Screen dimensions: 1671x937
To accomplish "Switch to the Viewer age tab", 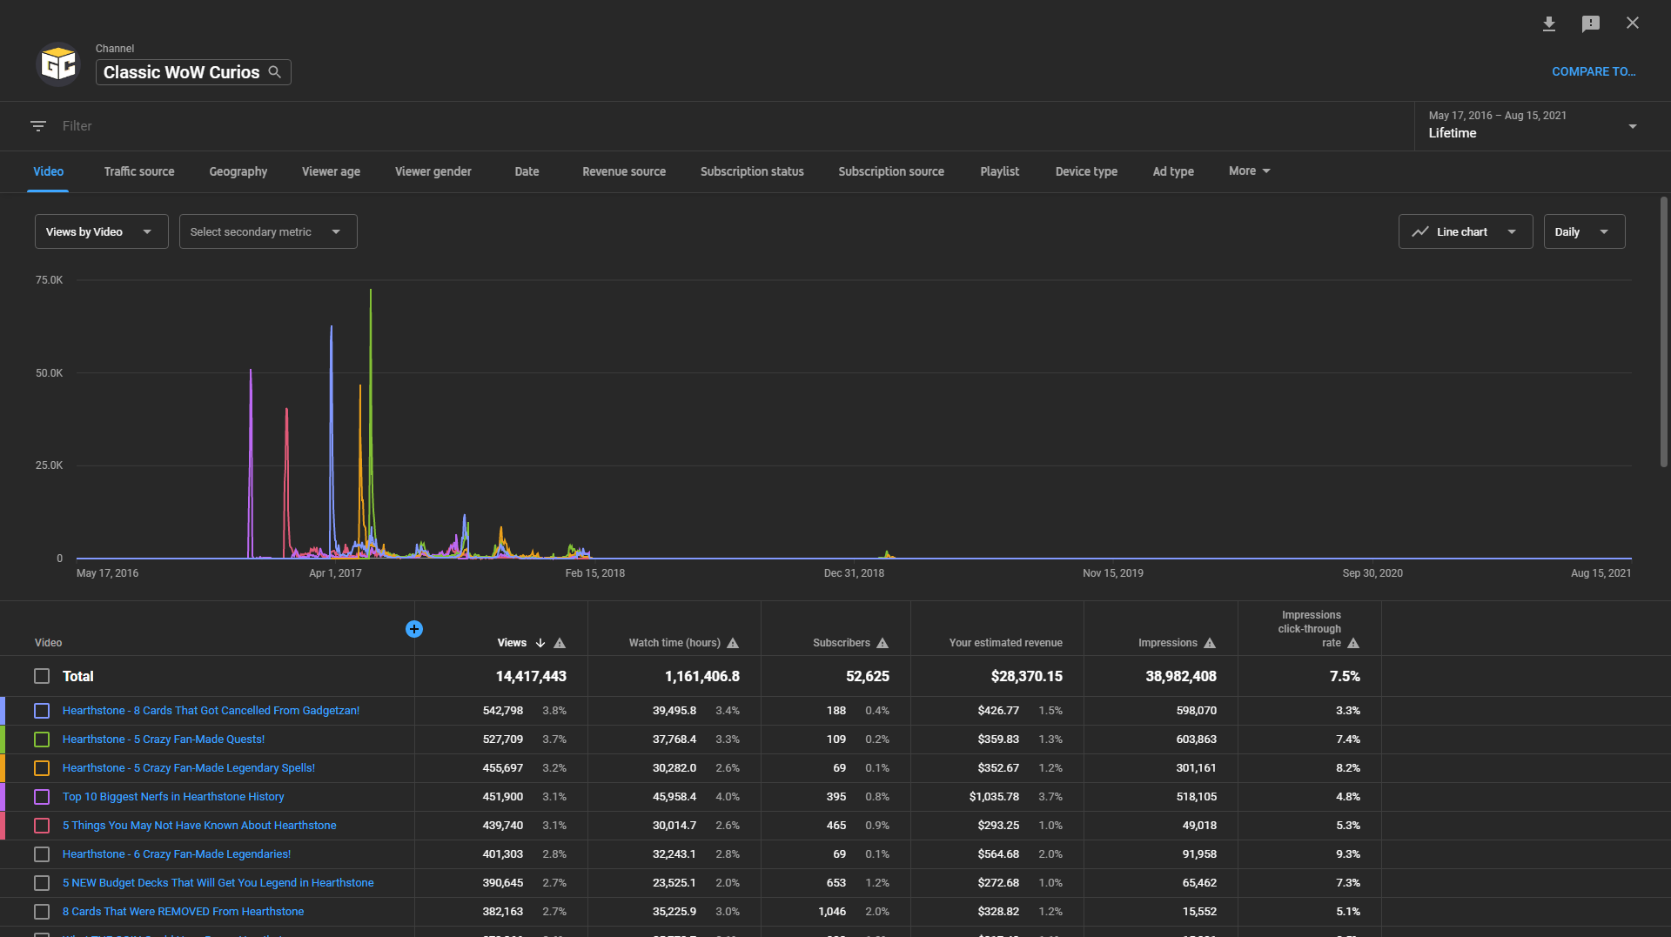I will point(331,171).
